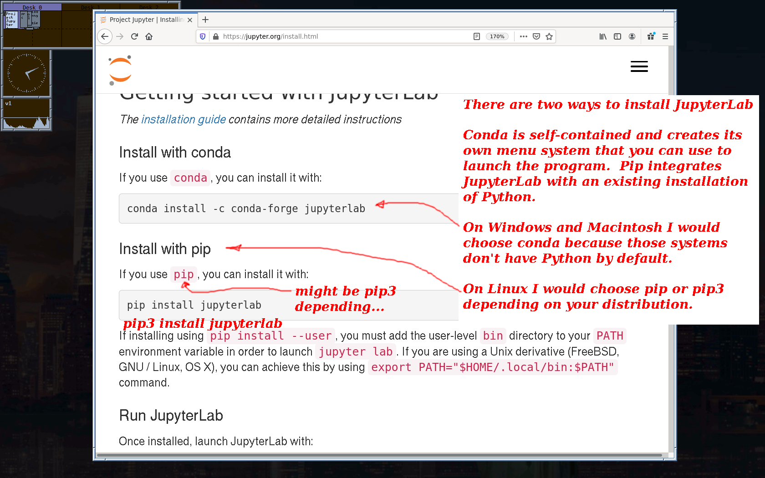Toggle reader view for this page
The width and height of the screenshot is (765, 478).
477,36
